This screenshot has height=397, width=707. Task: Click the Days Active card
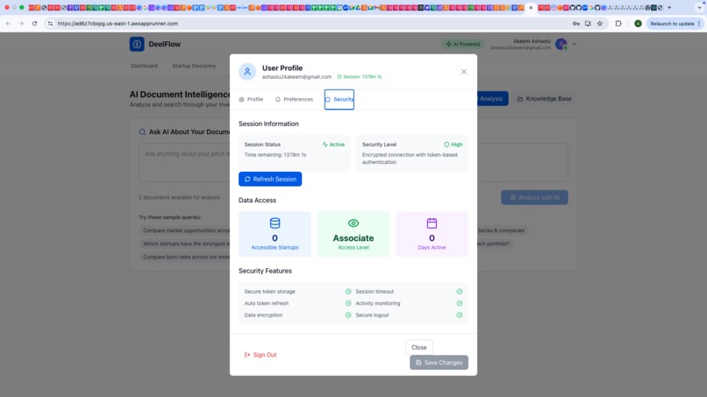(x=432, y=234)
